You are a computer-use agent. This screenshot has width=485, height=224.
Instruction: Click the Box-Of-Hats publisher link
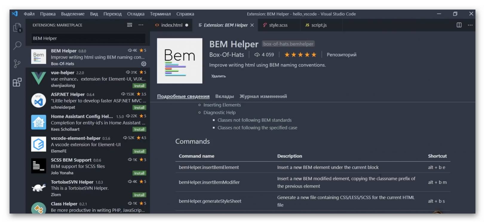pyautogui.click(x=226, y=55)
